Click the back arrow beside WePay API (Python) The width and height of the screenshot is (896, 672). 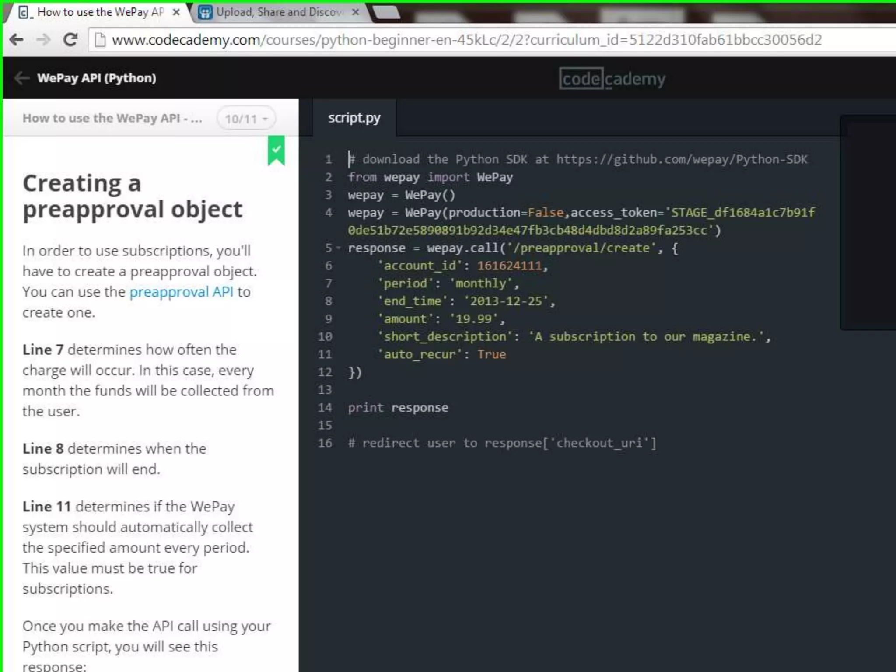point(22,78)
